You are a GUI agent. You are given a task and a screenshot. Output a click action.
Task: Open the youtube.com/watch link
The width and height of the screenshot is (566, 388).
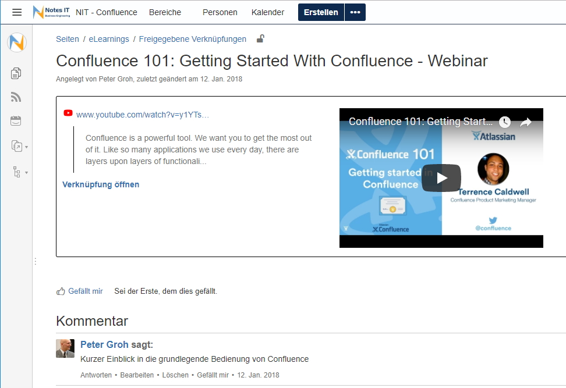(143, 115)
